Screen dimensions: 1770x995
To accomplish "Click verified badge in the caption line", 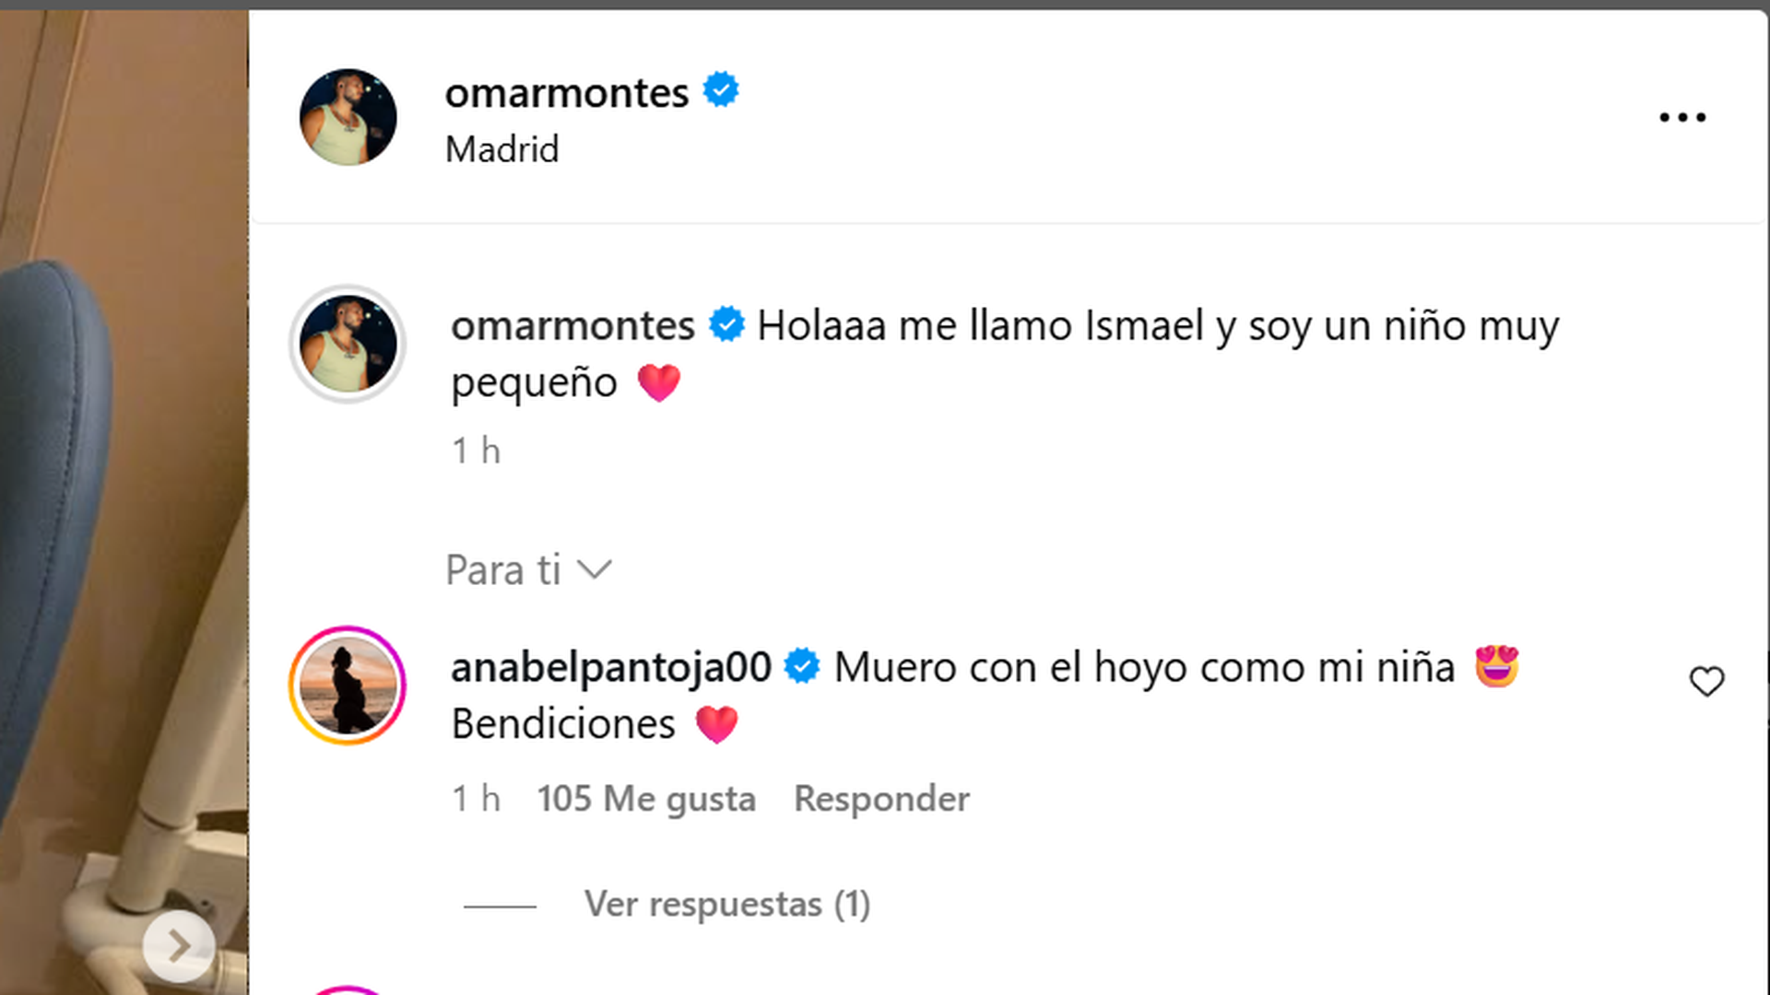I will point(726,324).
